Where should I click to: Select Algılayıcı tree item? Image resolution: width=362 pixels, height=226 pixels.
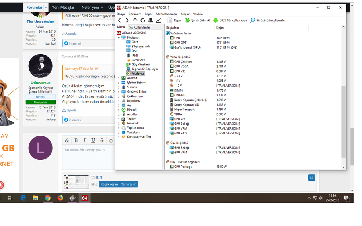click(x=138, y=73)
